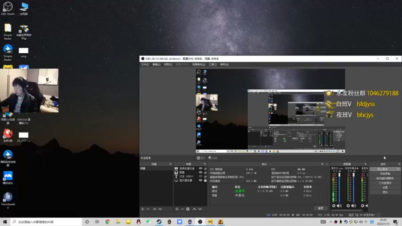Open the 麦克风/Aux audio settings gear
Viewport: 402px width, 226px height.
[x=334, y=206]
